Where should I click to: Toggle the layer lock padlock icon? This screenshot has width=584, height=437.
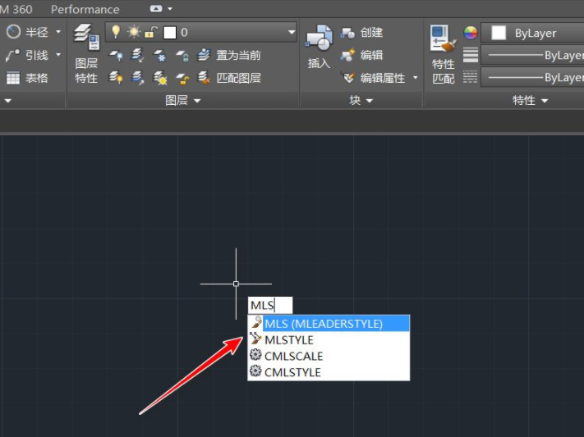(150, 32)
